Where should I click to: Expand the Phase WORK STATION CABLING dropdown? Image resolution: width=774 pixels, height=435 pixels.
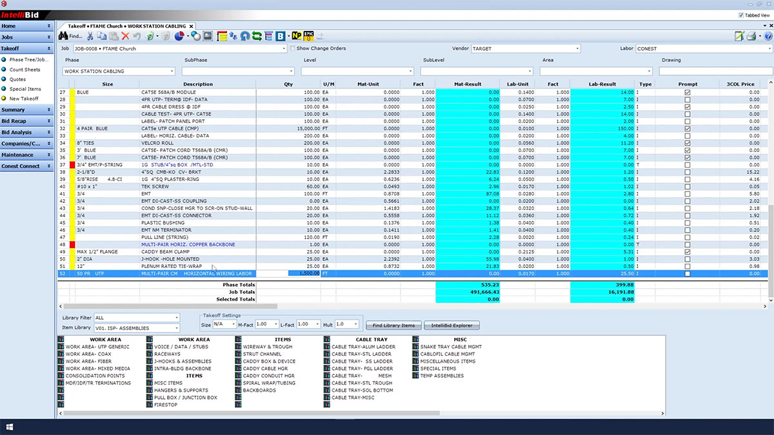coord(174,71)
